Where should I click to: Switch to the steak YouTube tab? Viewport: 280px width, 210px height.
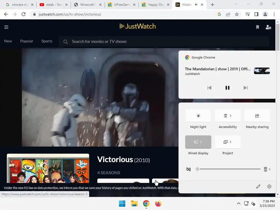tap(54, 5)
